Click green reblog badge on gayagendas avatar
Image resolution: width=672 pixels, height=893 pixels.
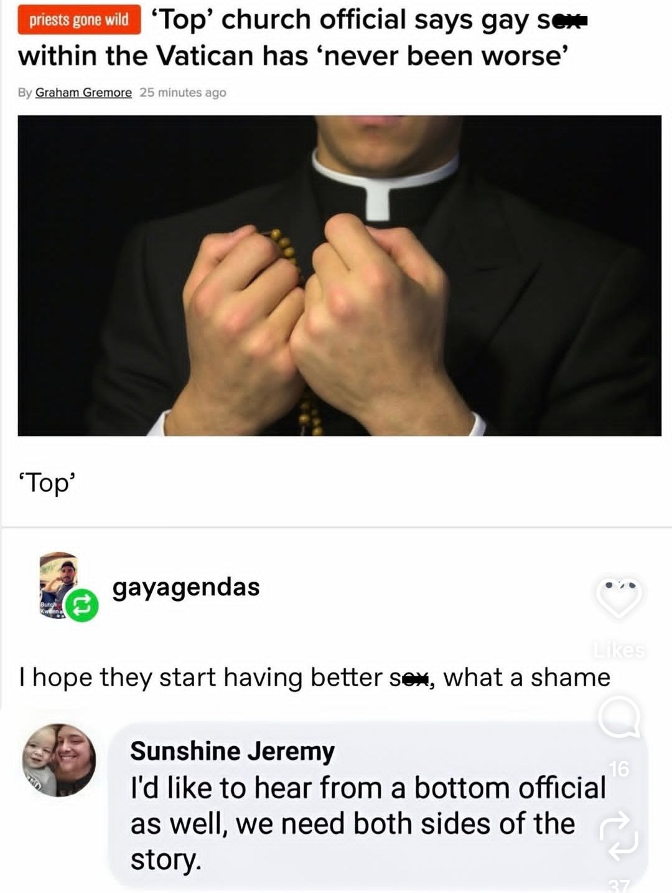(x=82, y=606)
